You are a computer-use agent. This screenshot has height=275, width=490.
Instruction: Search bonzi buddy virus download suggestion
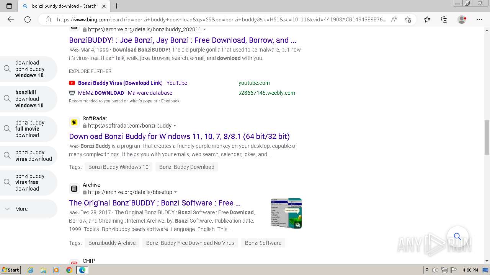coord(29,156)
